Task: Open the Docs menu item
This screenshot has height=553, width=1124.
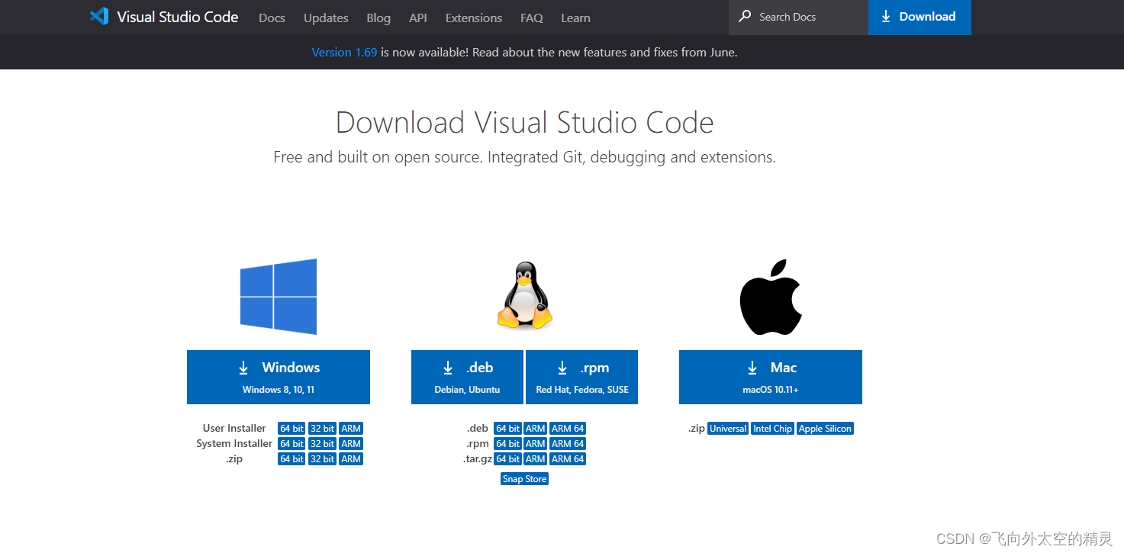Action: [x=272, y=18]
